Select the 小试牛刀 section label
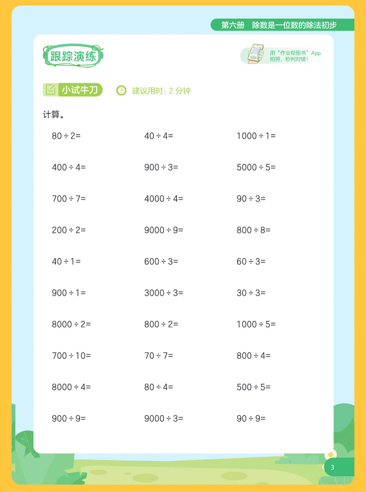 coord(80,90)
